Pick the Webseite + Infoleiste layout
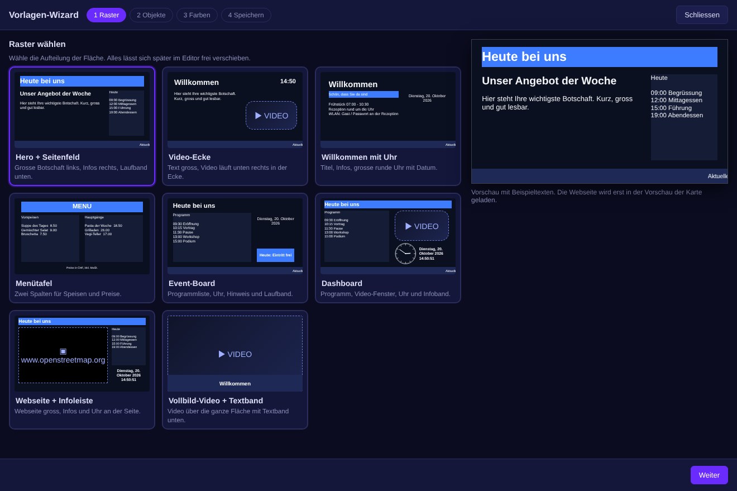737x491 pixels. pos(82,370)
